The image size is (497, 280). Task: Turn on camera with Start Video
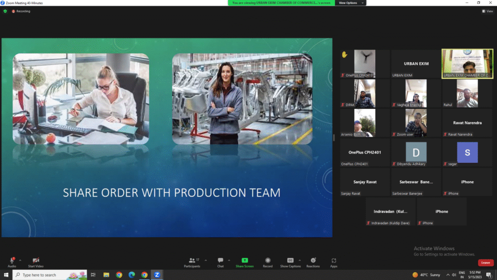click(35, 261)
